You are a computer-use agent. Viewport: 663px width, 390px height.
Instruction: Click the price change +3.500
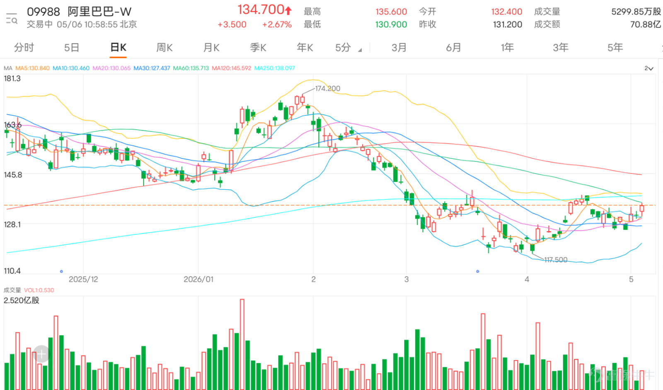click(x=232, y=24)
